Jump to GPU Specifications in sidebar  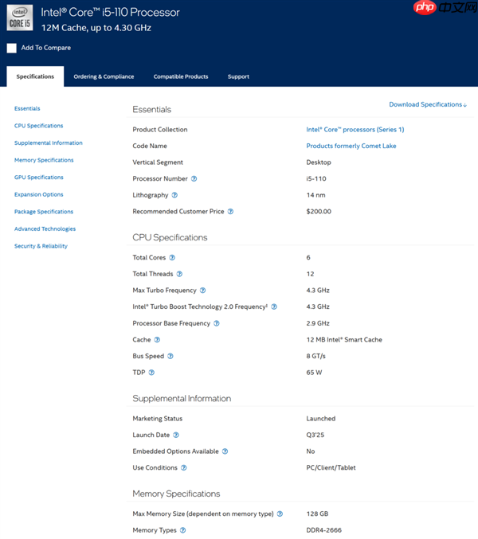point(38,178)
